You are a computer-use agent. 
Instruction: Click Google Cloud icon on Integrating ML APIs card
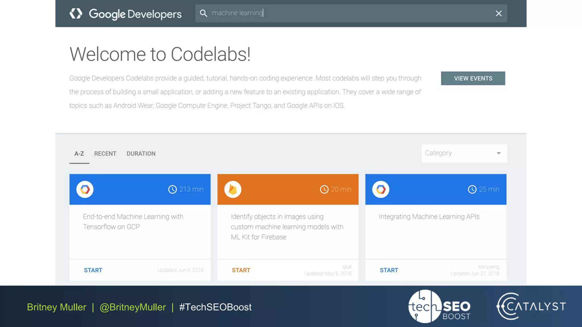tap(381, 189)
